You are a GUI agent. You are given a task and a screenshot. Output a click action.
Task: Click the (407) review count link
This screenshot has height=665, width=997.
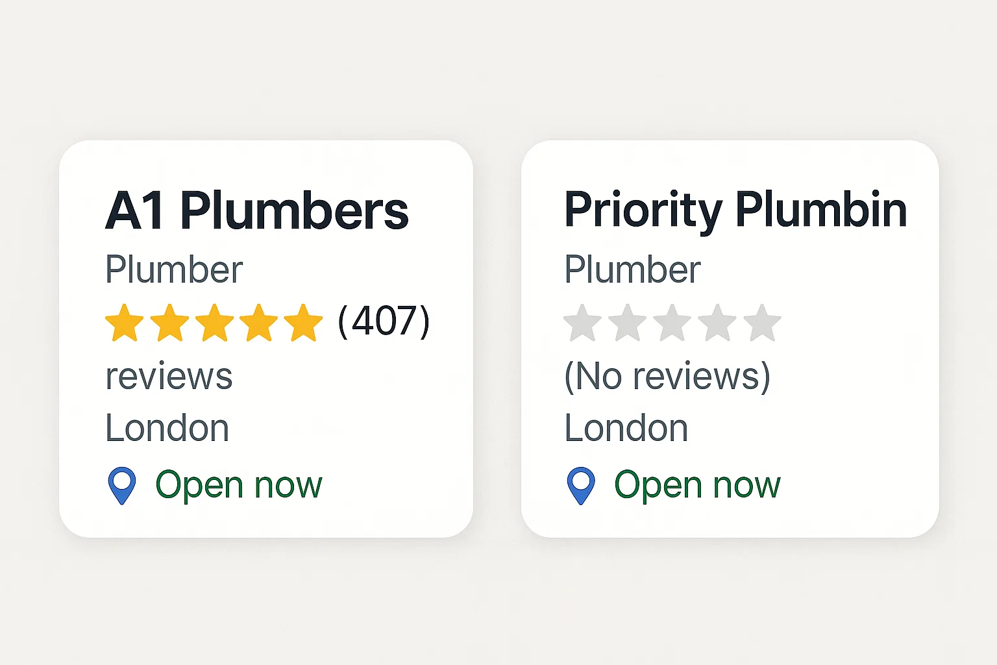(x=383, y=320)
